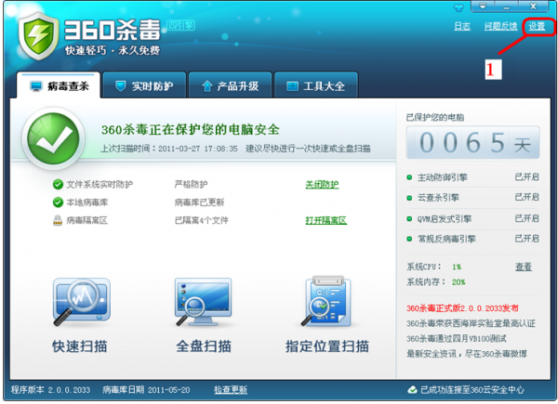Click the 全盘扫描 label

tap(204, 346)
